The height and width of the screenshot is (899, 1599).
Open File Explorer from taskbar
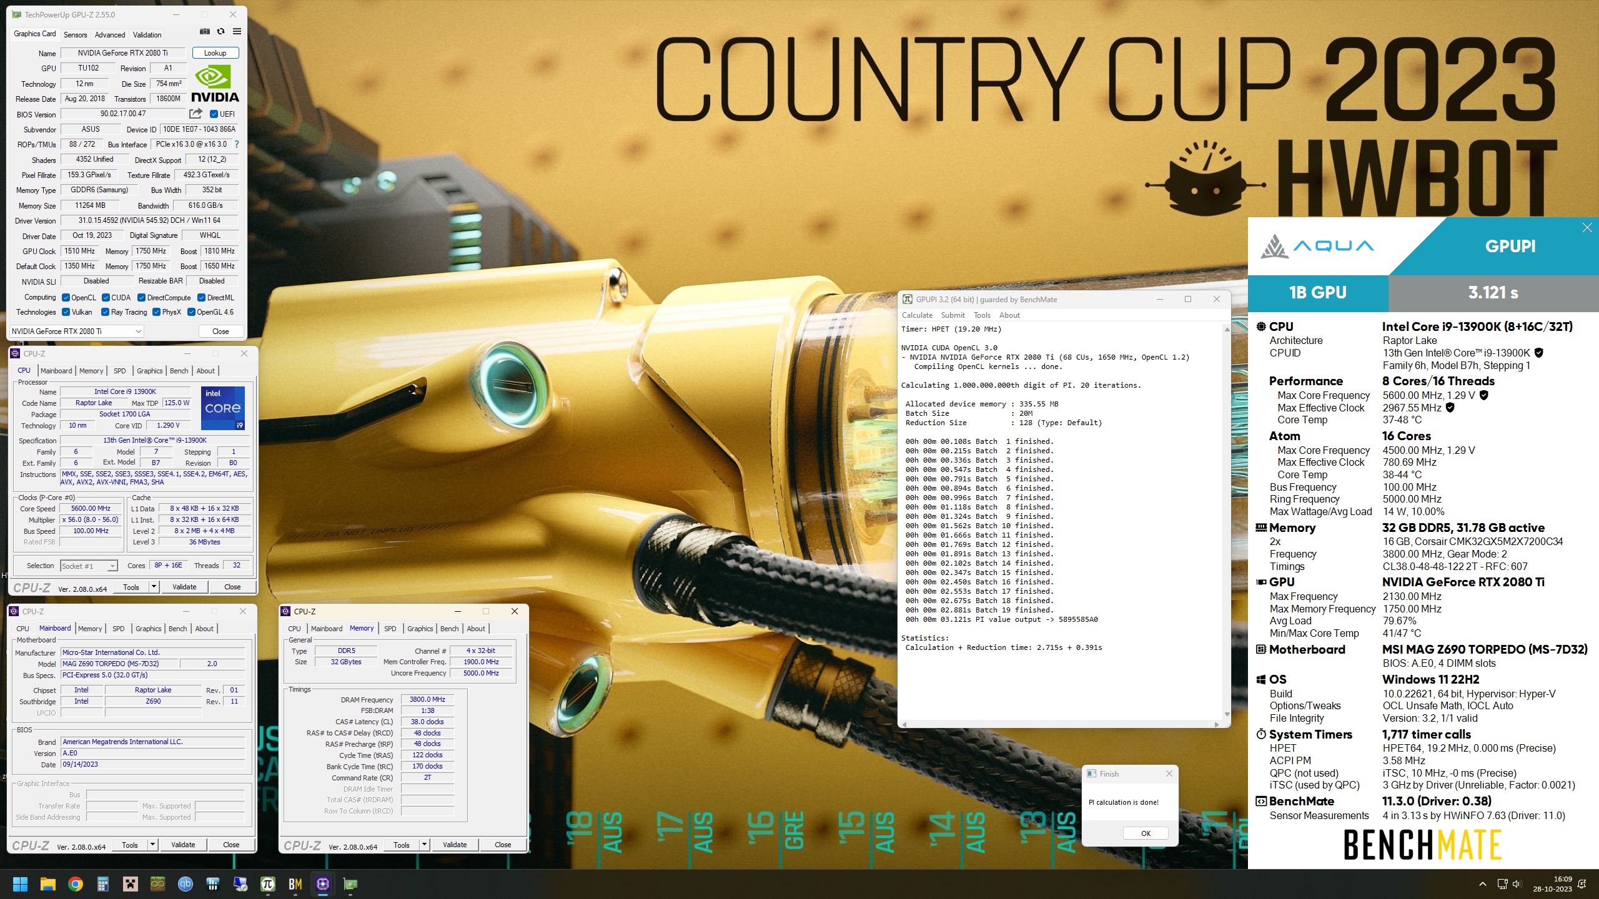tap(47, 884)
